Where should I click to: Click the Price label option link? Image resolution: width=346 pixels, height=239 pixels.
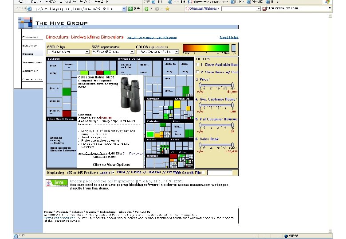[121, 172]
